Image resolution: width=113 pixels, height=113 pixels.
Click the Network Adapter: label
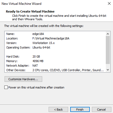18,66
